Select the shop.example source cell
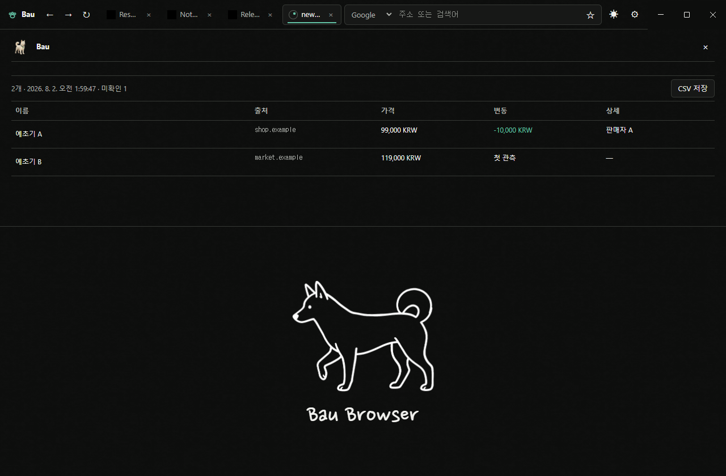The height and width of the screenshot is (476, 726). [275, 130]
